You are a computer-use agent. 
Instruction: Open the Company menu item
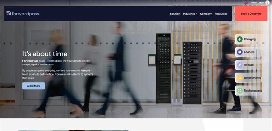(206, 14)
